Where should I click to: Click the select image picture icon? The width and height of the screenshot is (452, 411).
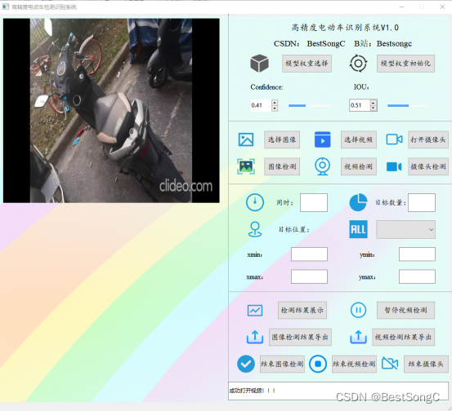pos(246,139)
